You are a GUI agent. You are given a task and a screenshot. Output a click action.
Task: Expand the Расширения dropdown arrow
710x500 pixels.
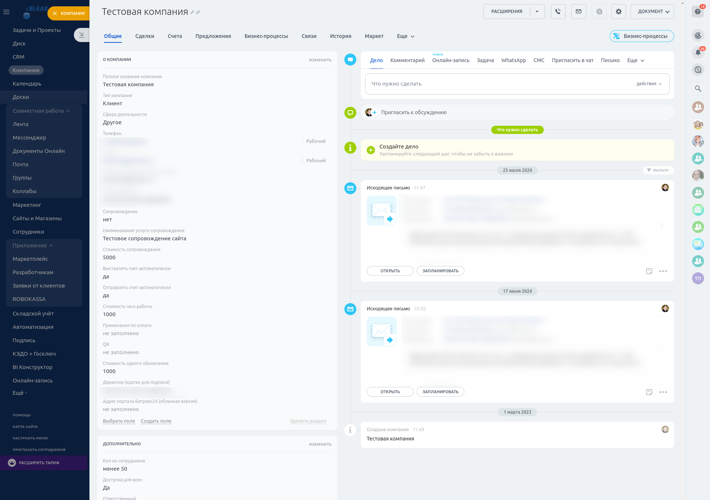tap(537, 12)
